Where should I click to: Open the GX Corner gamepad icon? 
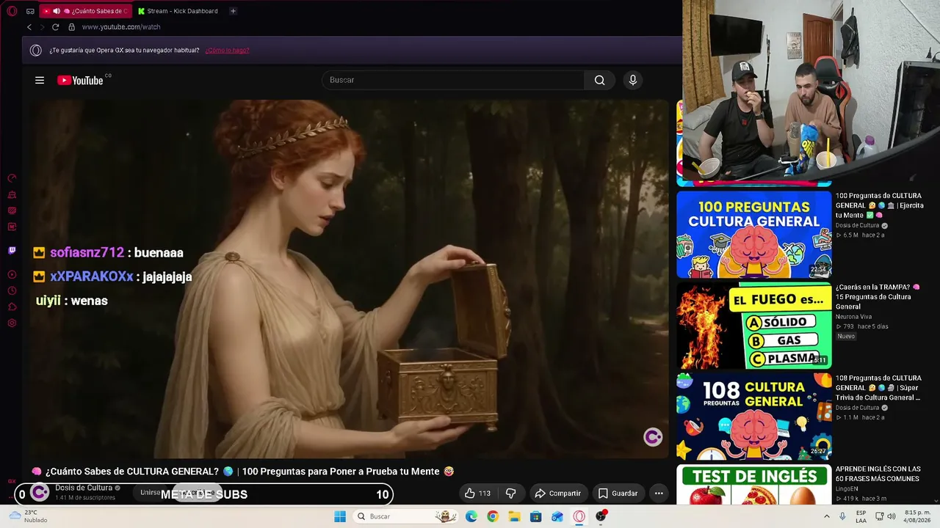(x=30, y=11)
